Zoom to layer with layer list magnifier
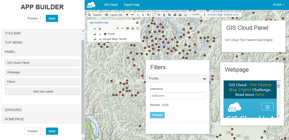Viewport: 289px width, 140px height. tap(137, 28)
